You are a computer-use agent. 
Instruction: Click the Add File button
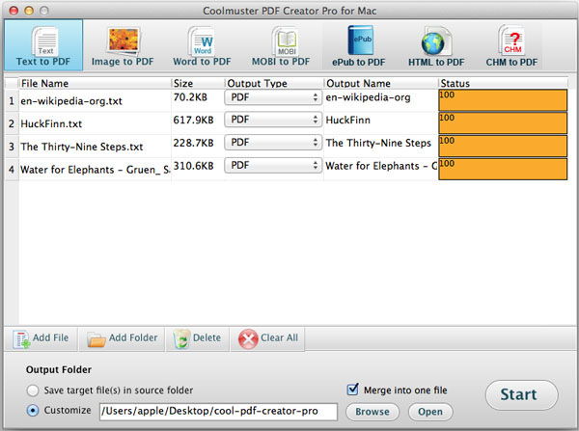(x=41, y=338)
